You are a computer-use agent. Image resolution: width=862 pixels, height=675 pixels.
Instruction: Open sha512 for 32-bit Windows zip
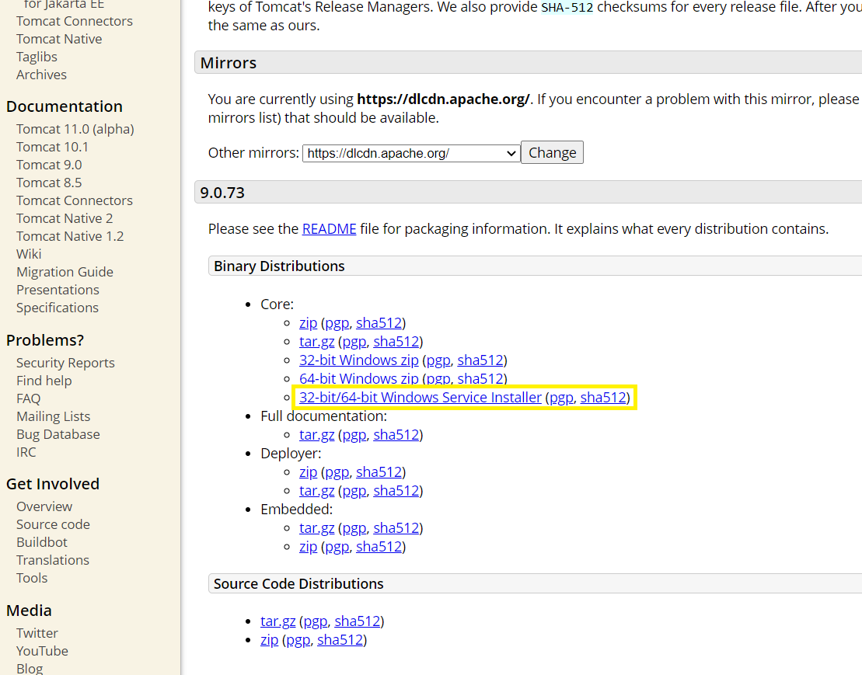480,360
